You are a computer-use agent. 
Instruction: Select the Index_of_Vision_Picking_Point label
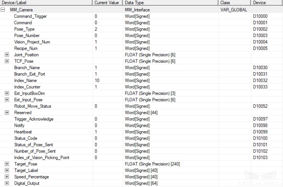pyautogui.click(x=42, y=158)
